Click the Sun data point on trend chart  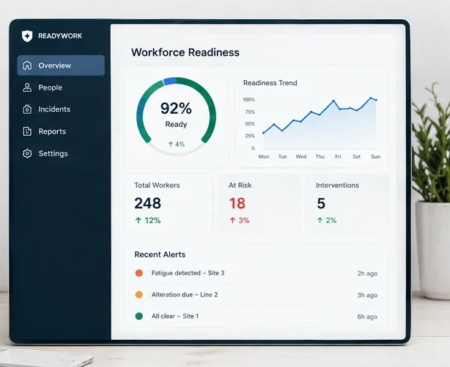pyautogui.click(x=376, y=100)
